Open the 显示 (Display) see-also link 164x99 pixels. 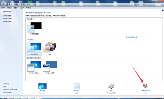click(x=5, y=87)
